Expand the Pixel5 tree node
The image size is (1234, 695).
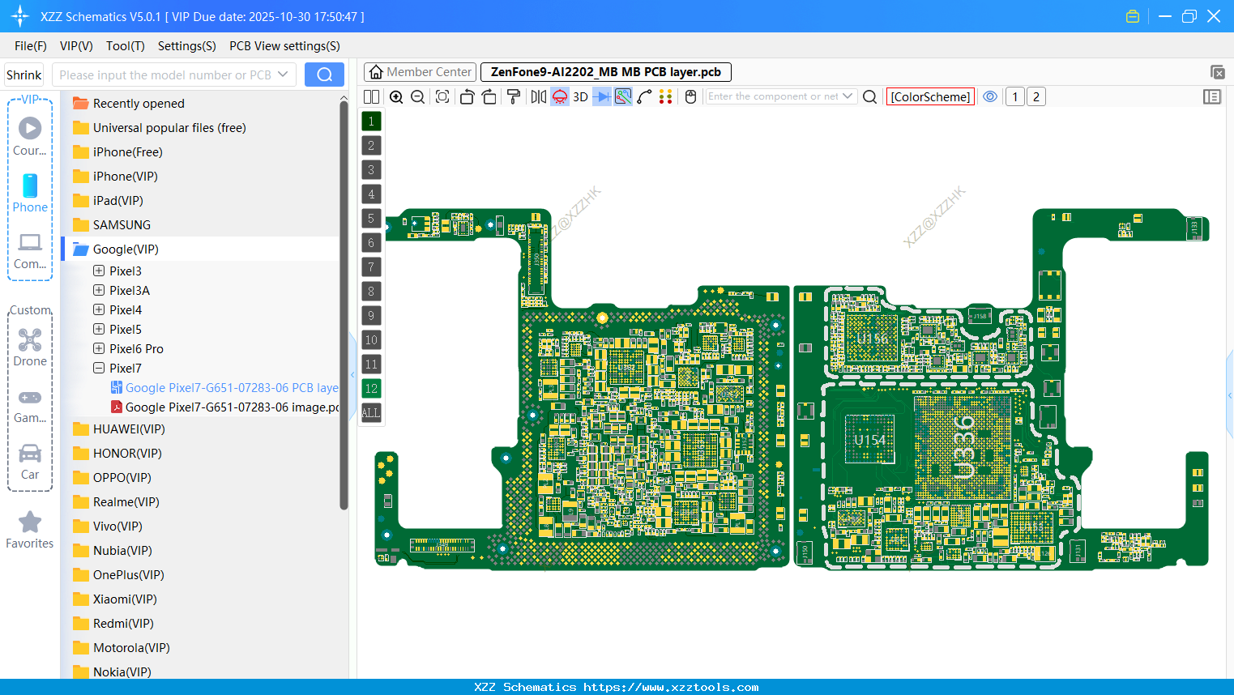click(99, 329)
